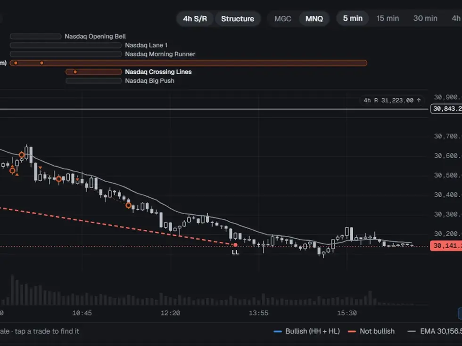Viewport: 462px width, 346px height.
Task: Click orange trade circle with red triangle below
Action: [12, 170]
